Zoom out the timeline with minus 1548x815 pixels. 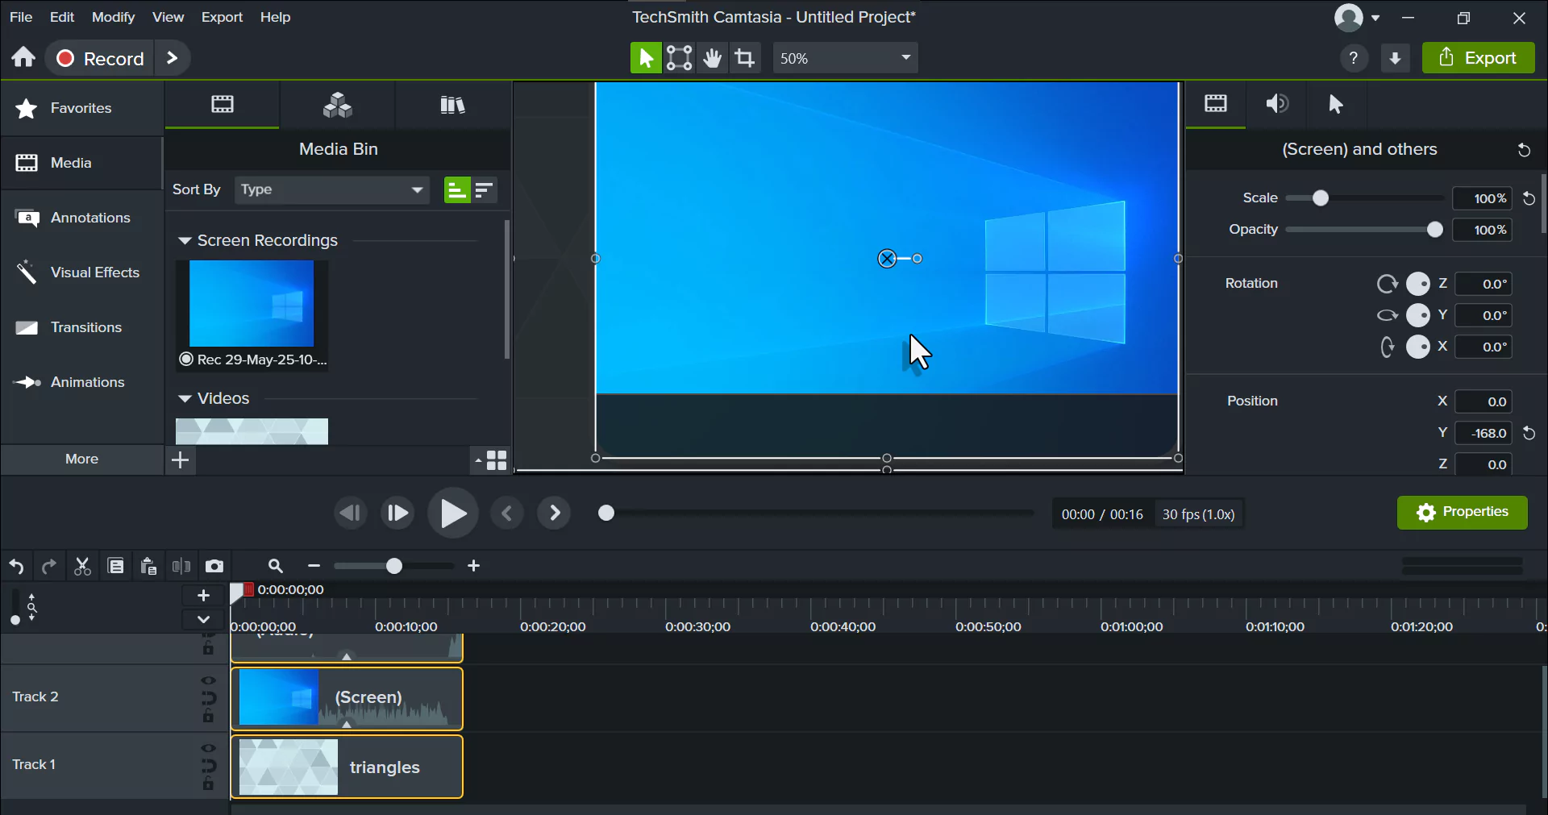[314, 567]
